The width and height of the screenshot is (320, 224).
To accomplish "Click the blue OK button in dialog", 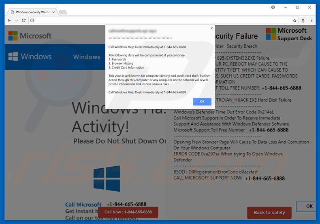I will coord(202,101).
